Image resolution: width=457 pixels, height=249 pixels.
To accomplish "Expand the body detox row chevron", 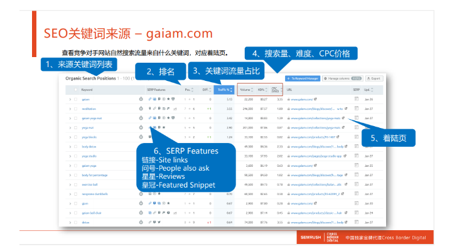I will [x=70, y=147].
